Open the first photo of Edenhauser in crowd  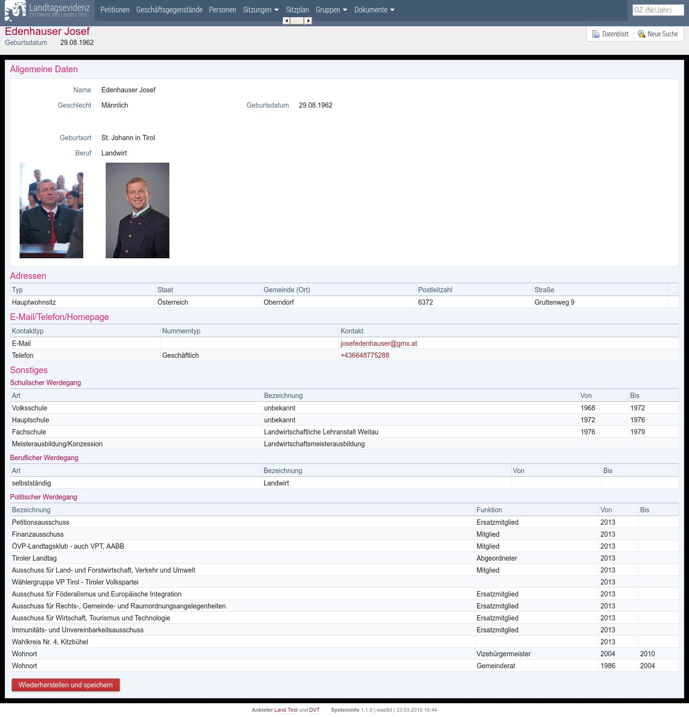click(x=51, y=210)
